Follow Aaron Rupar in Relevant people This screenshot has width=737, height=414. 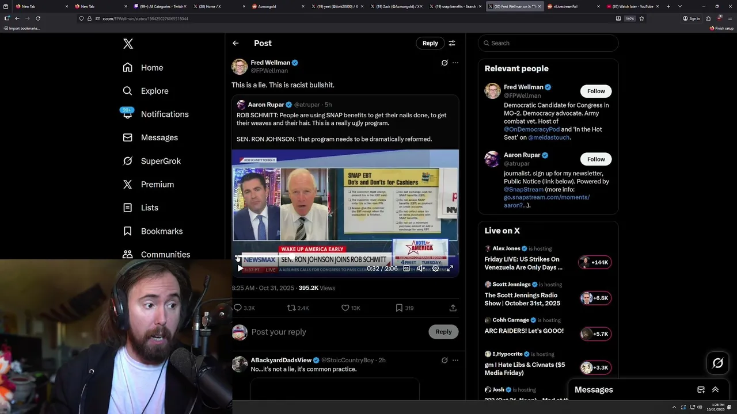tap(596, 159)
